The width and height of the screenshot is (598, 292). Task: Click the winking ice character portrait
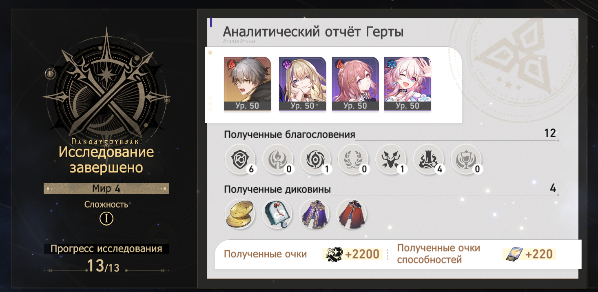408,84
